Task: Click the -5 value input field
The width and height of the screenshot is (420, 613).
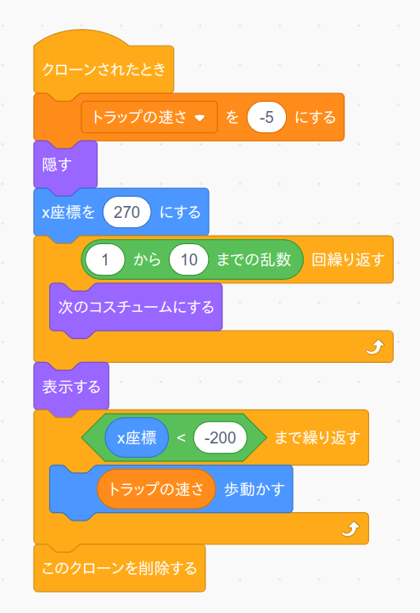Action: tap(266, 117)
